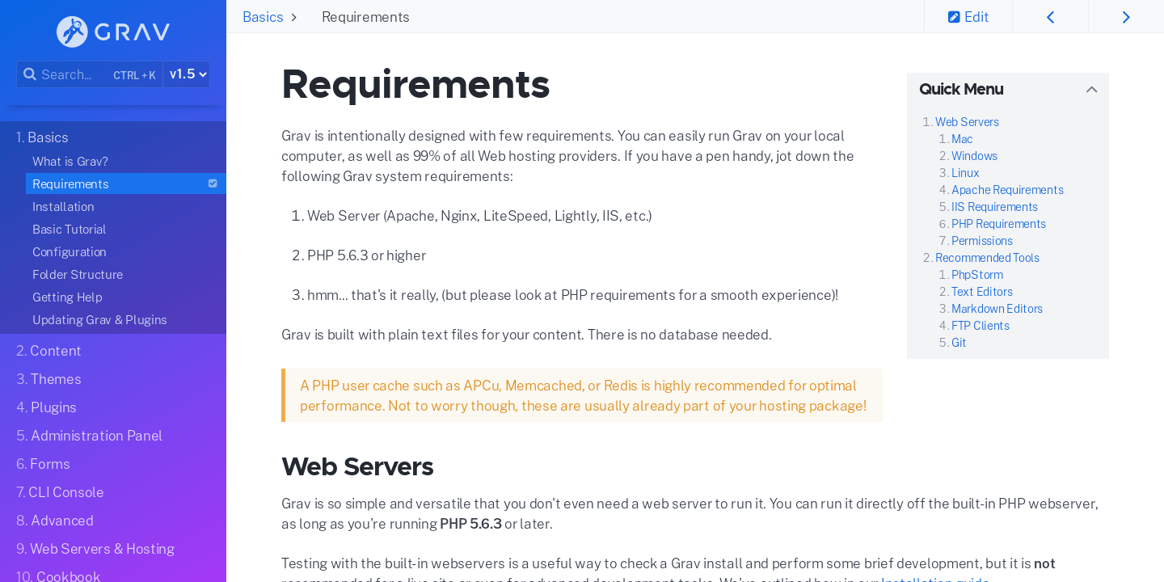This screenshot has width=1164, height=582.
Task: Click the Web Servers section heading
Action: [357, 467]
